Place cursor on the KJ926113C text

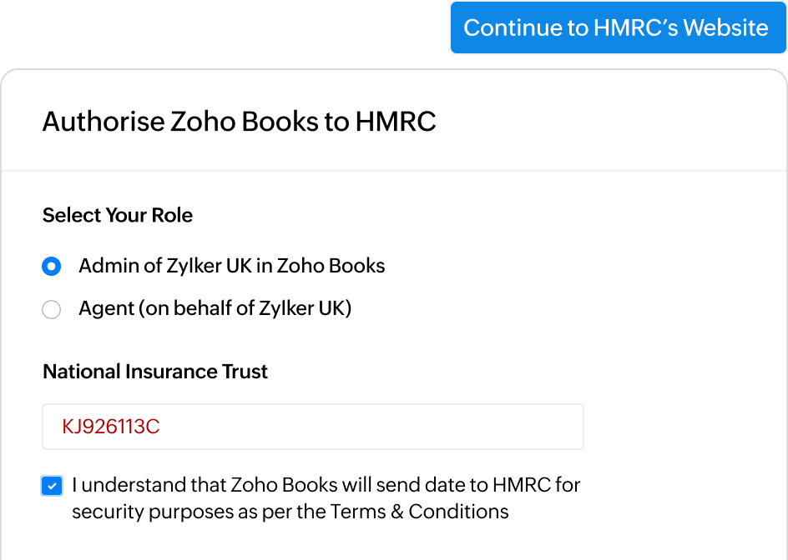click(x=111, y=427)
